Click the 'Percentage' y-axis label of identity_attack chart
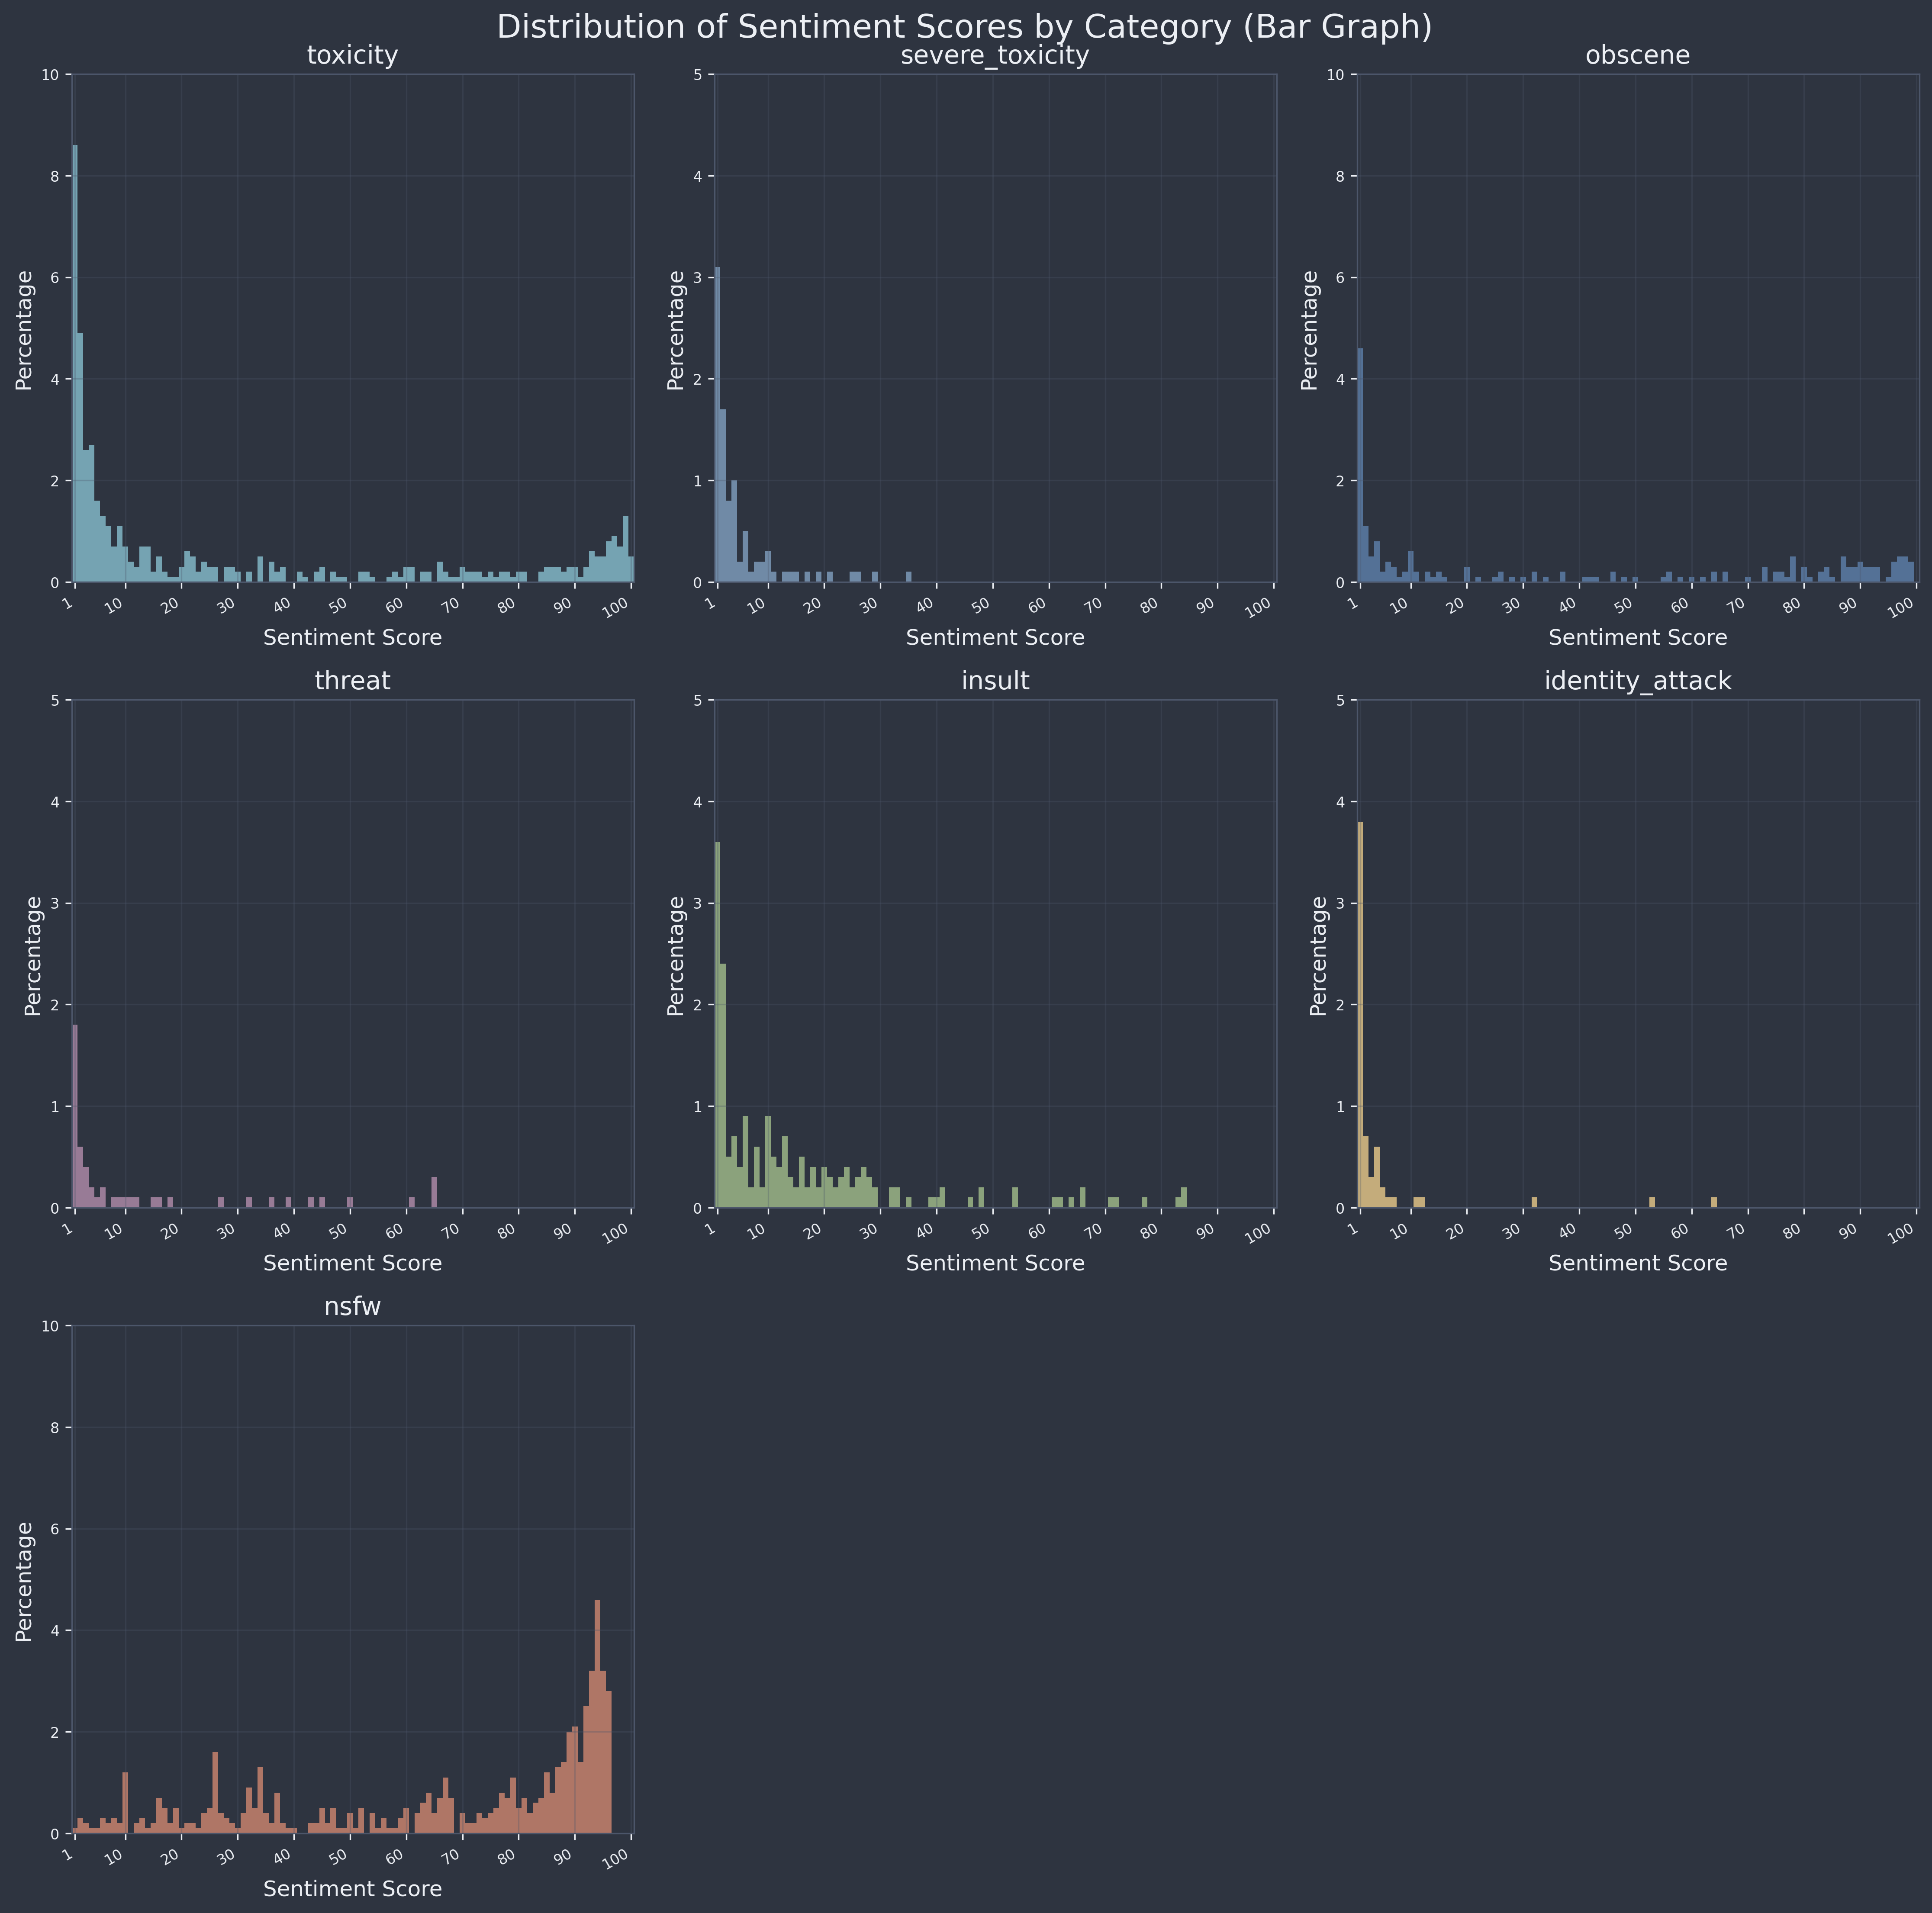 click(1319, 955)
